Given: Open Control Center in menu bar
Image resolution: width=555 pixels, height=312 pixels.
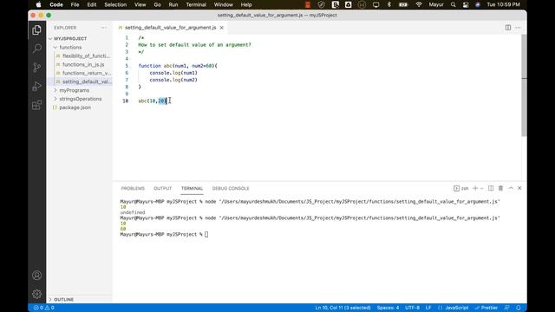Looking at the screenshot, I should 466,4.
